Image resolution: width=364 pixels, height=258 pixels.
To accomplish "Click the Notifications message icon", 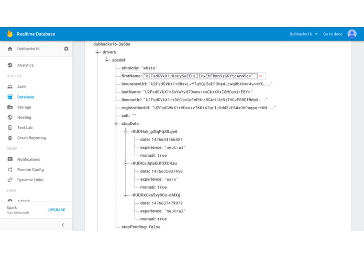I will pos(10,159).
